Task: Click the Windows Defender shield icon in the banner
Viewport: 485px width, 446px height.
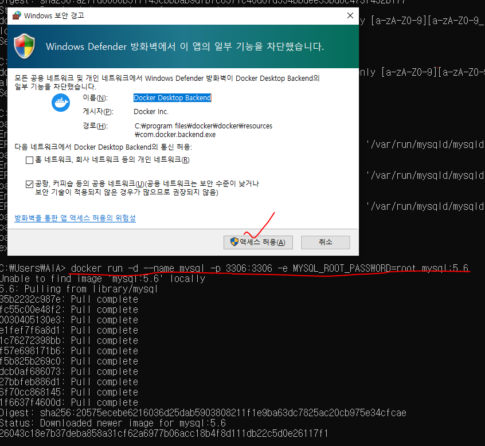Action: pyautogui.click(x=25, y=46)
